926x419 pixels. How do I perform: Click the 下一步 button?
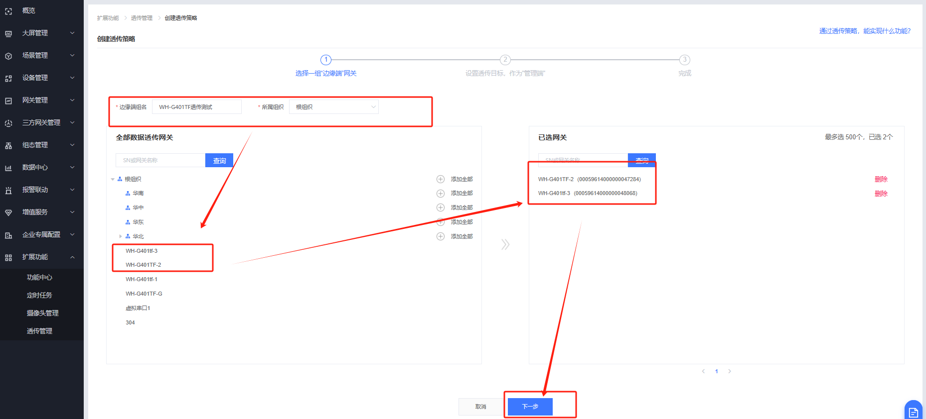click(x=530, y=407)
